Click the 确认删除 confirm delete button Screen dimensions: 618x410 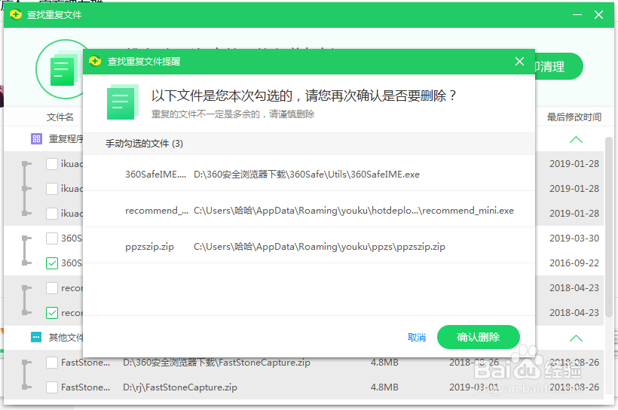[x=478, y=337]
